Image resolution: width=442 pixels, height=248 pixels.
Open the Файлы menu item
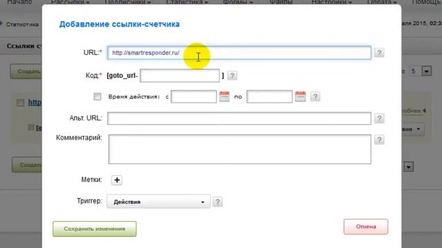[281, 2]
